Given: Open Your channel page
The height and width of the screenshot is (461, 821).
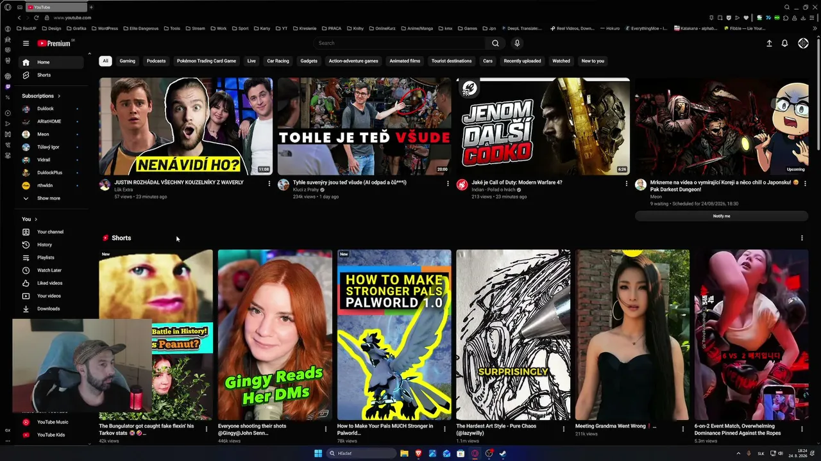Looking at the screenshot, I should click(51, 232).
